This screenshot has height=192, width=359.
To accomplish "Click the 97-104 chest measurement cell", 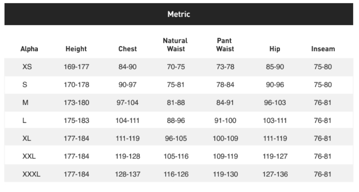I will (x=128, y=102).
